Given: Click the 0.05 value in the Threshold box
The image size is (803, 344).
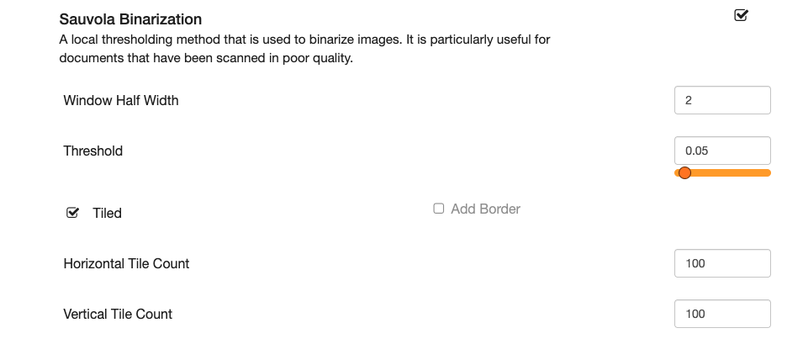Looking at the screenshot, I should click(x=698, y=152).
